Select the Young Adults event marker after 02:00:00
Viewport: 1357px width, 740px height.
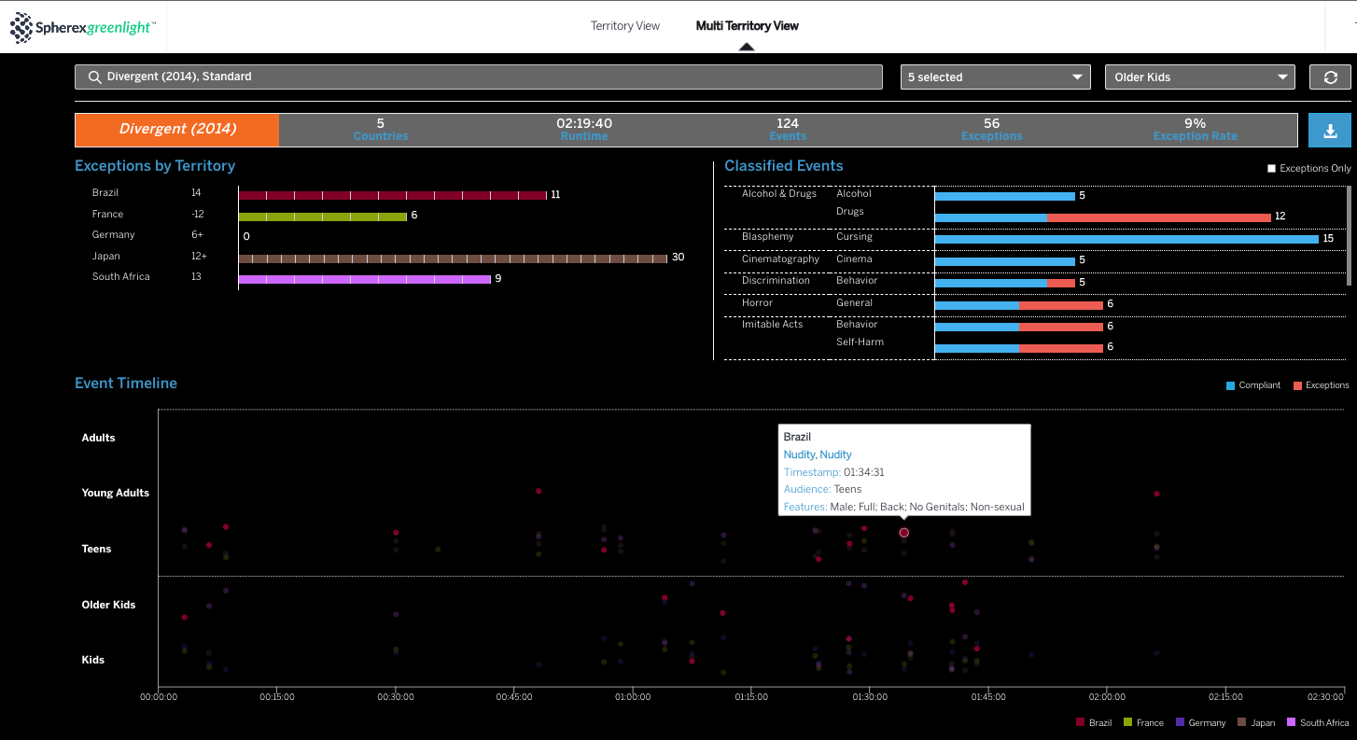point(1156,494)
